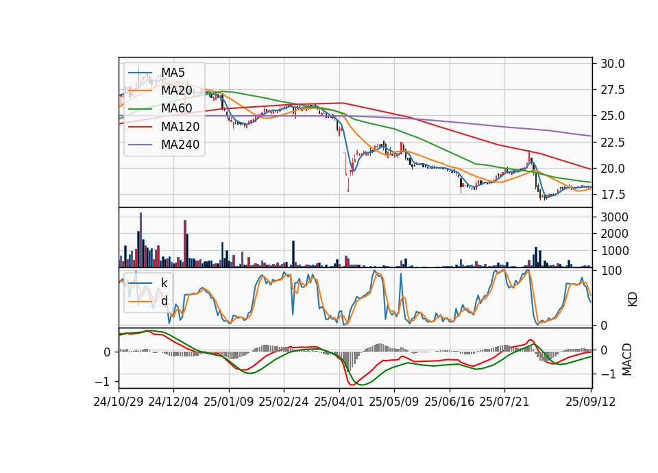This screenshot has height=473, width=658.
Task: Click the KD axis title
Action: [x=633, y=299]
